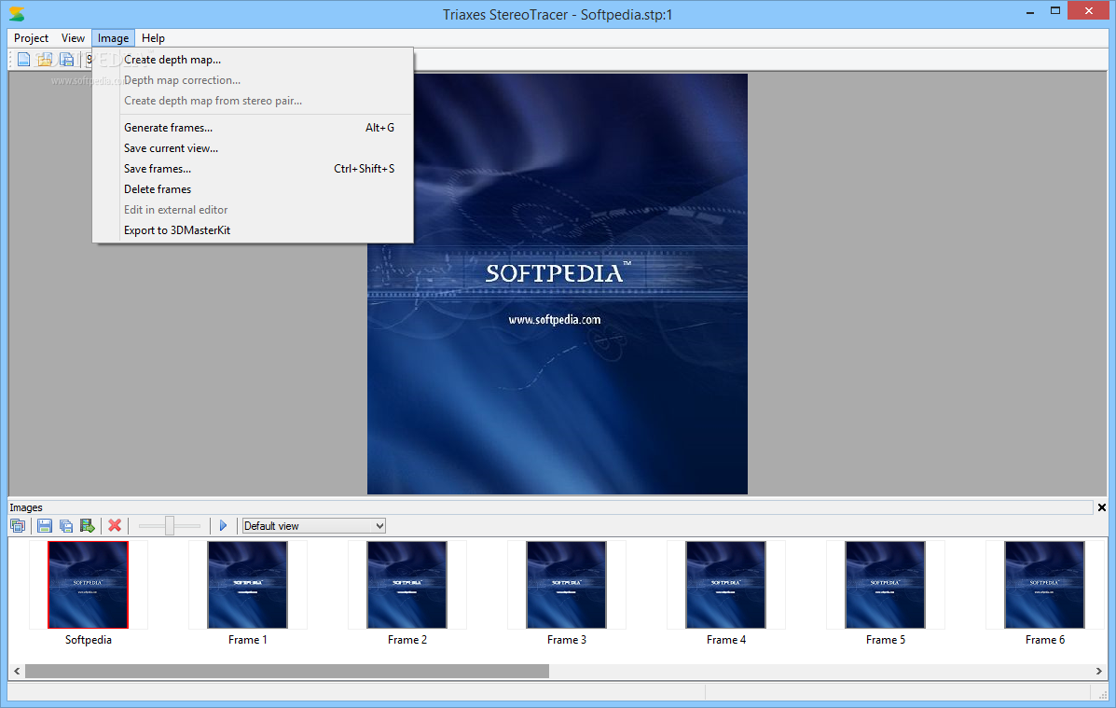Screen dimensions: 1116x708
Task: Click the animation speed slider handle
Action: point(170,526)
